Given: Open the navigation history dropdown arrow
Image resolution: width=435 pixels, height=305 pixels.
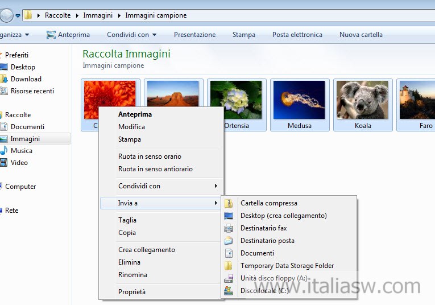Looking at the screenshot, I should point(18,15).
